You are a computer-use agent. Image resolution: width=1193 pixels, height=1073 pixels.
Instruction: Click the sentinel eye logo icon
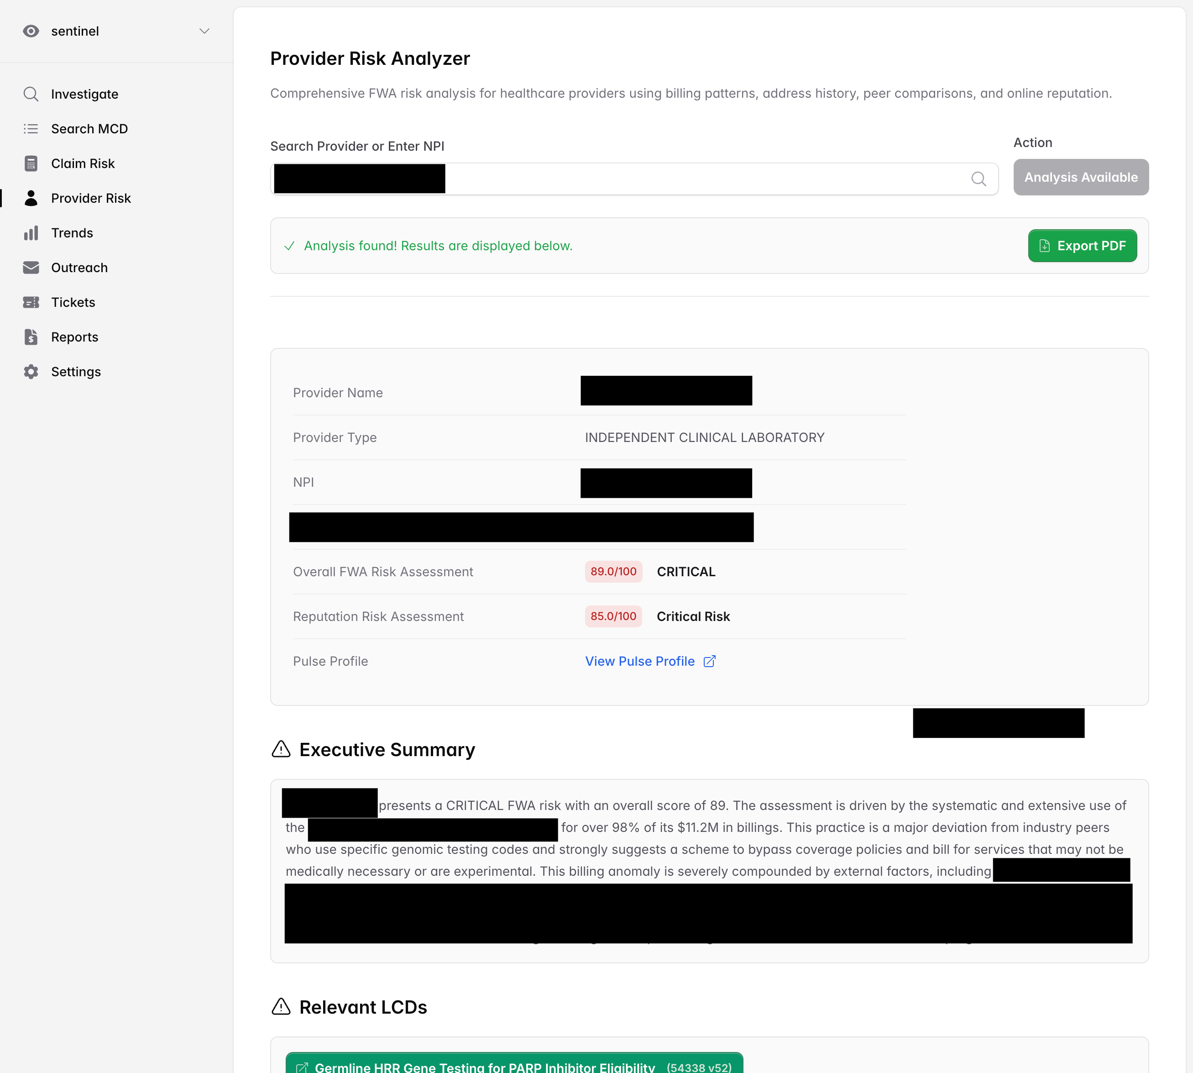31,31
